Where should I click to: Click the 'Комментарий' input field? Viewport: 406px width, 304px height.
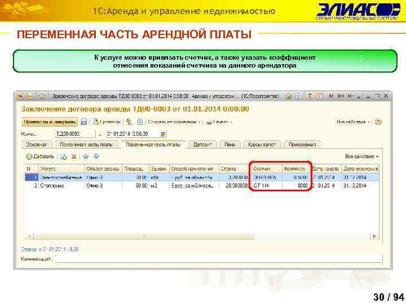[219, 258]
